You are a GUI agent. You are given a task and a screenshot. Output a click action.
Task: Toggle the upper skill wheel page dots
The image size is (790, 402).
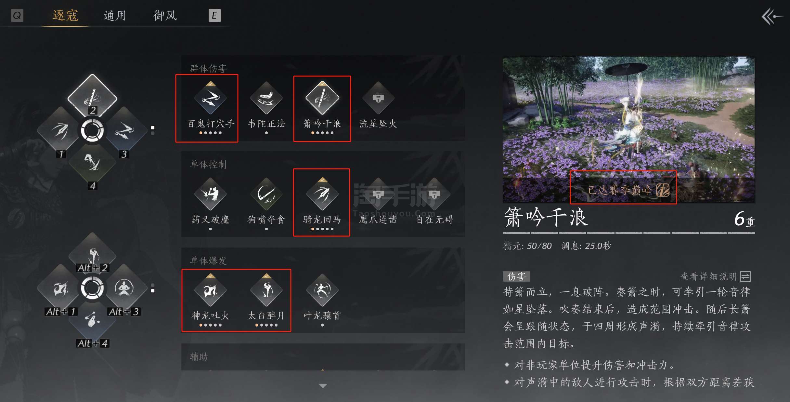153,130
